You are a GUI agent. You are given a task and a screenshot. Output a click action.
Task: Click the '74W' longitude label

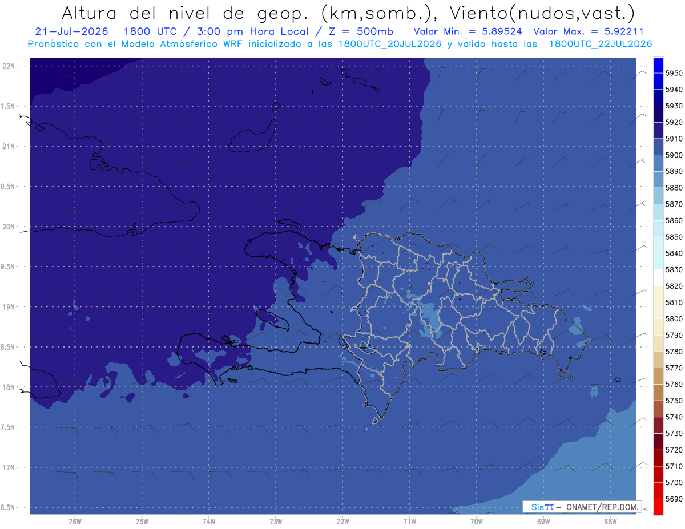pyautogui.click(x=209, y=521)
